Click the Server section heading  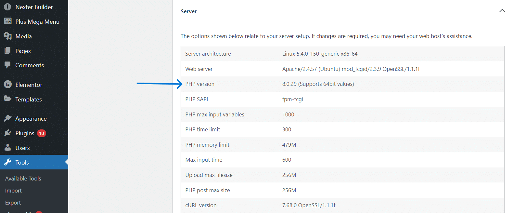tap(188, 11)
